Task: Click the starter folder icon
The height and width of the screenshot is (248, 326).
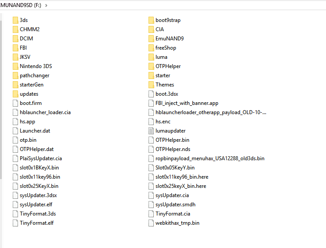Action: tap(151, 75)
